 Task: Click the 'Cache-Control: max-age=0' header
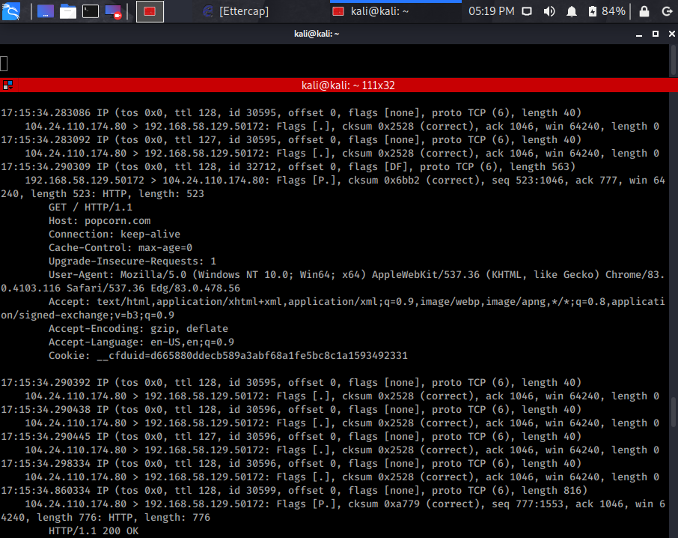click(x=120, y=247)
